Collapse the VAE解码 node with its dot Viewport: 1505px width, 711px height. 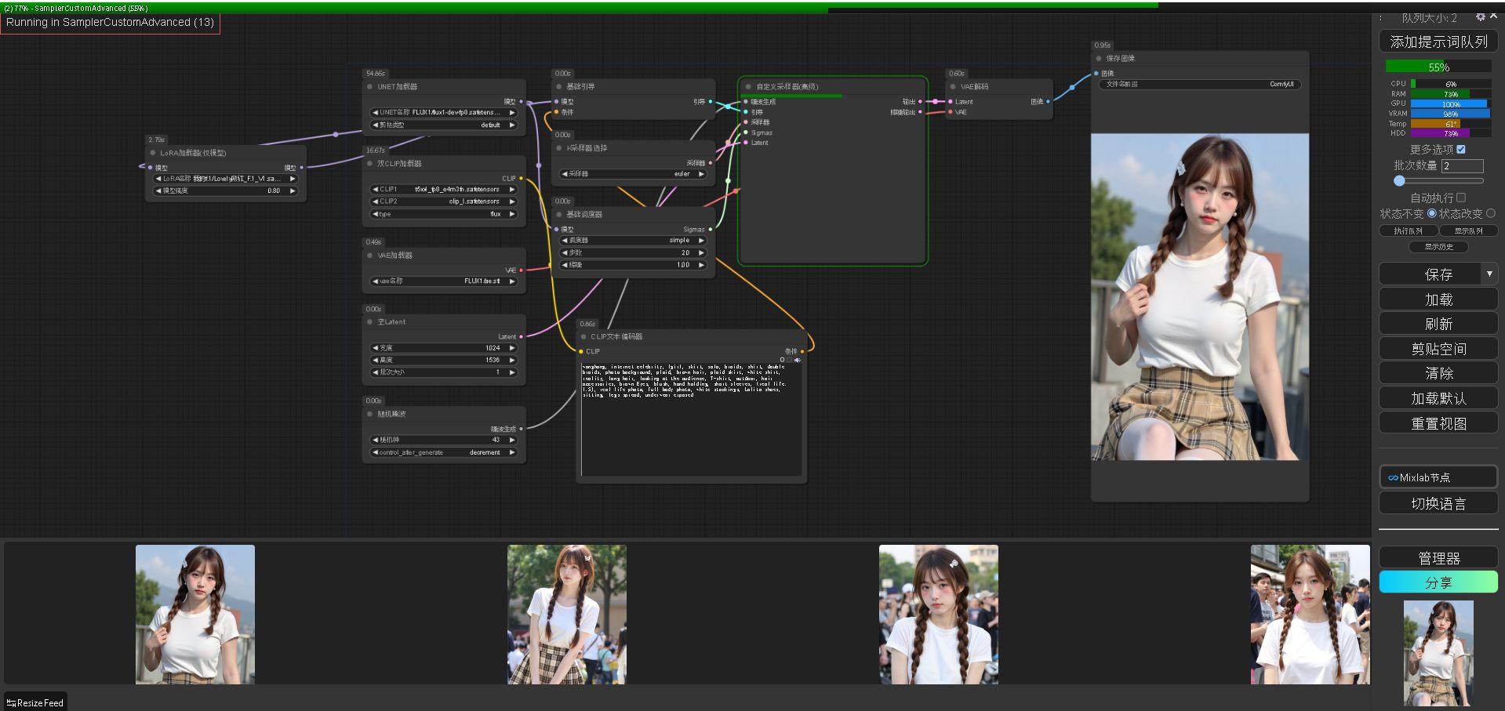tap(953, 87)
